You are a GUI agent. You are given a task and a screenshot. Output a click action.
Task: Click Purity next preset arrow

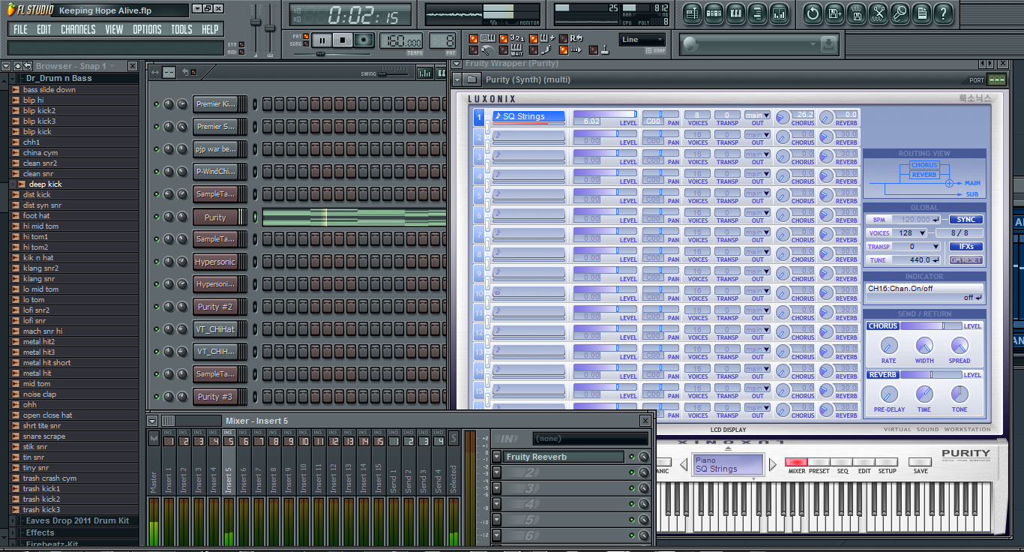774,465
